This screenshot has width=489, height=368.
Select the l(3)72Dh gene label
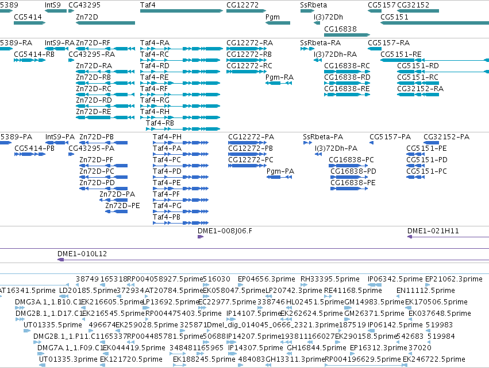coord(328,17)
